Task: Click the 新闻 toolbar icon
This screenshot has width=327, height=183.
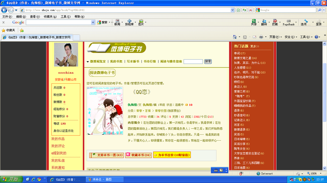Action: pyautogui.click(x=117, y=22)
